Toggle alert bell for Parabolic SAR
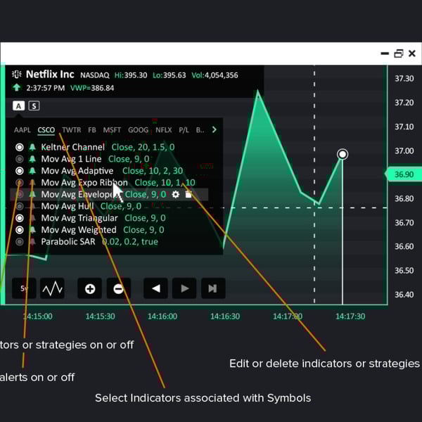Viewport: 422px width, 422px height. (32, 242)
